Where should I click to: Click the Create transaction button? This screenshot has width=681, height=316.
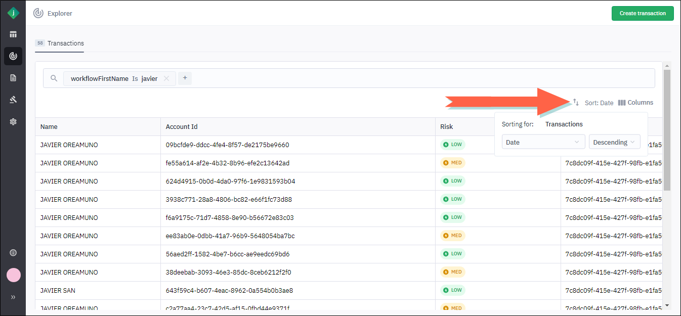coord(642,13)
